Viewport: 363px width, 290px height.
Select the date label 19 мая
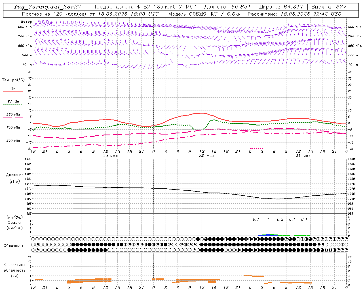(x=110, y=156)
